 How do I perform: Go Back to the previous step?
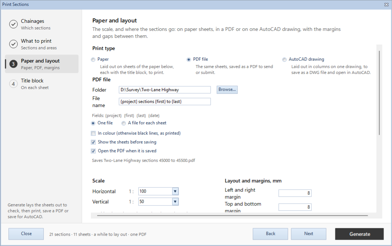click(270, 234)
